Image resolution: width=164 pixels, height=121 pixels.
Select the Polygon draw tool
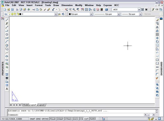7,34
